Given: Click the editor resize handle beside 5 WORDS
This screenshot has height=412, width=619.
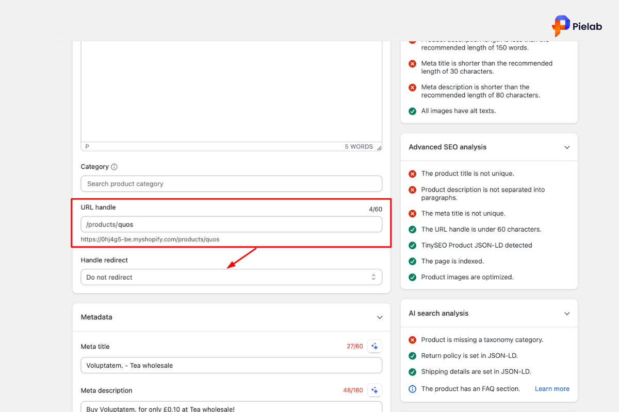Looking at the screenshot, I should 379,148.
